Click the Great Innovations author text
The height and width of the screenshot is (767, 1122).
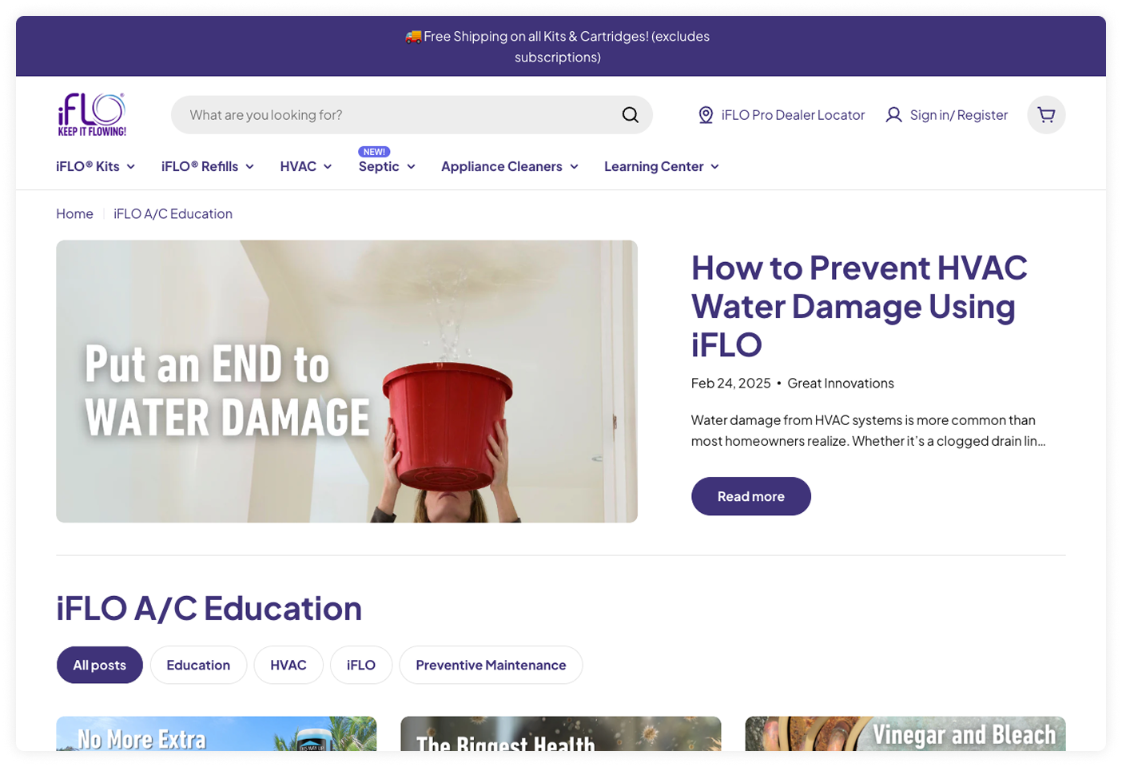pos(841,383)
